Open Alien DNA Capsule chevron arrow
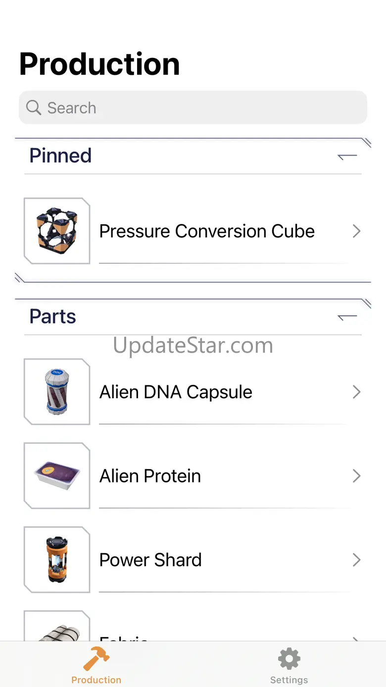 click(x=356, y=392)
